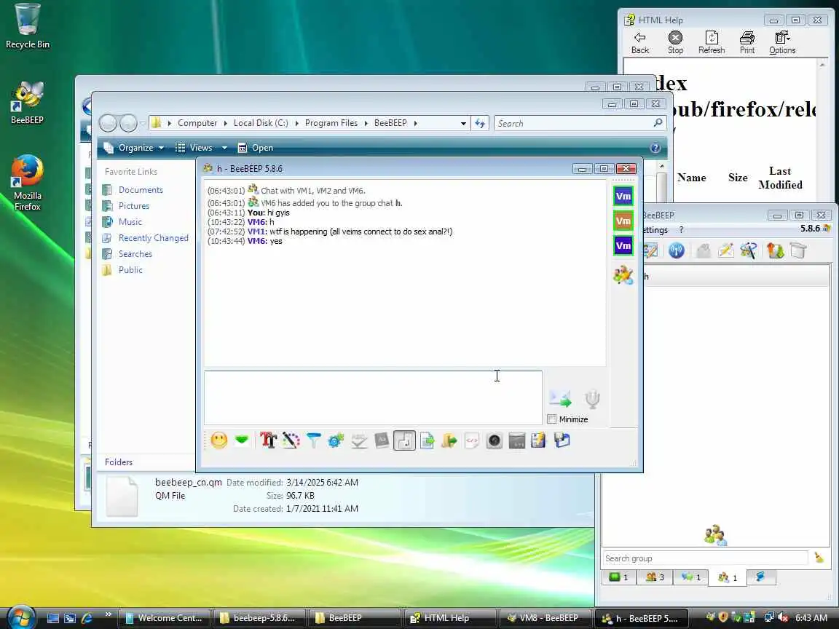Screen dimensions: 839x629
Task: Click the tools wand icon in BeeBEEP toolbar
Action: pos(749,250)
